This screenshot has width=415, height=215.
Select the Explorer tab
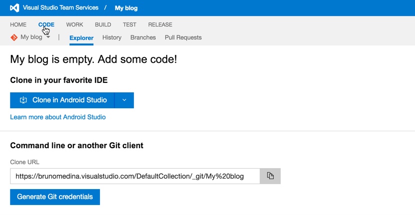(81, 38)
